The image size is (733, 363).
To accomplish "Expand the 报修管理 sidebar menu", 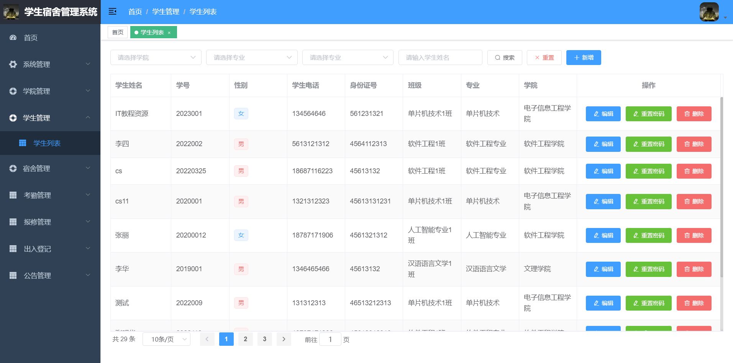I will click(50, 222).
